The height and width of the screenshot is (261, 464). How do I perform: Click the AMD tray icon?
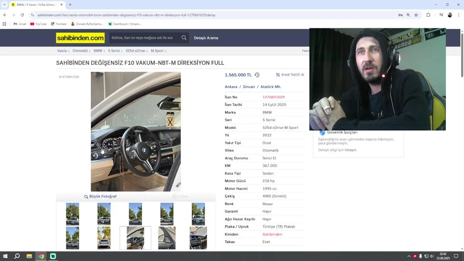[415, 256]
